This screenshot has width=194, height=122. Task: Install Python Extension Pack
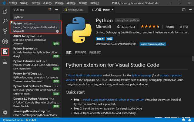coord(56,69)
